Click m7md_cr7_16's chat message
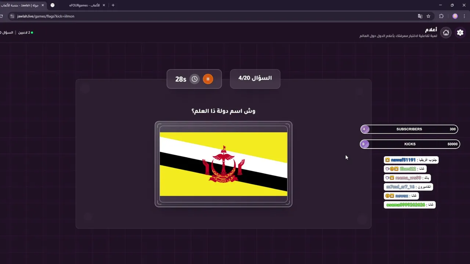The height and width of the screenshot is (264, 470). [409, 187]
